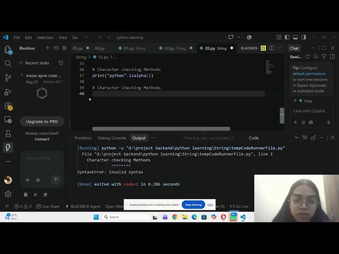Open Blackbox panel card icon

[56, 48]
